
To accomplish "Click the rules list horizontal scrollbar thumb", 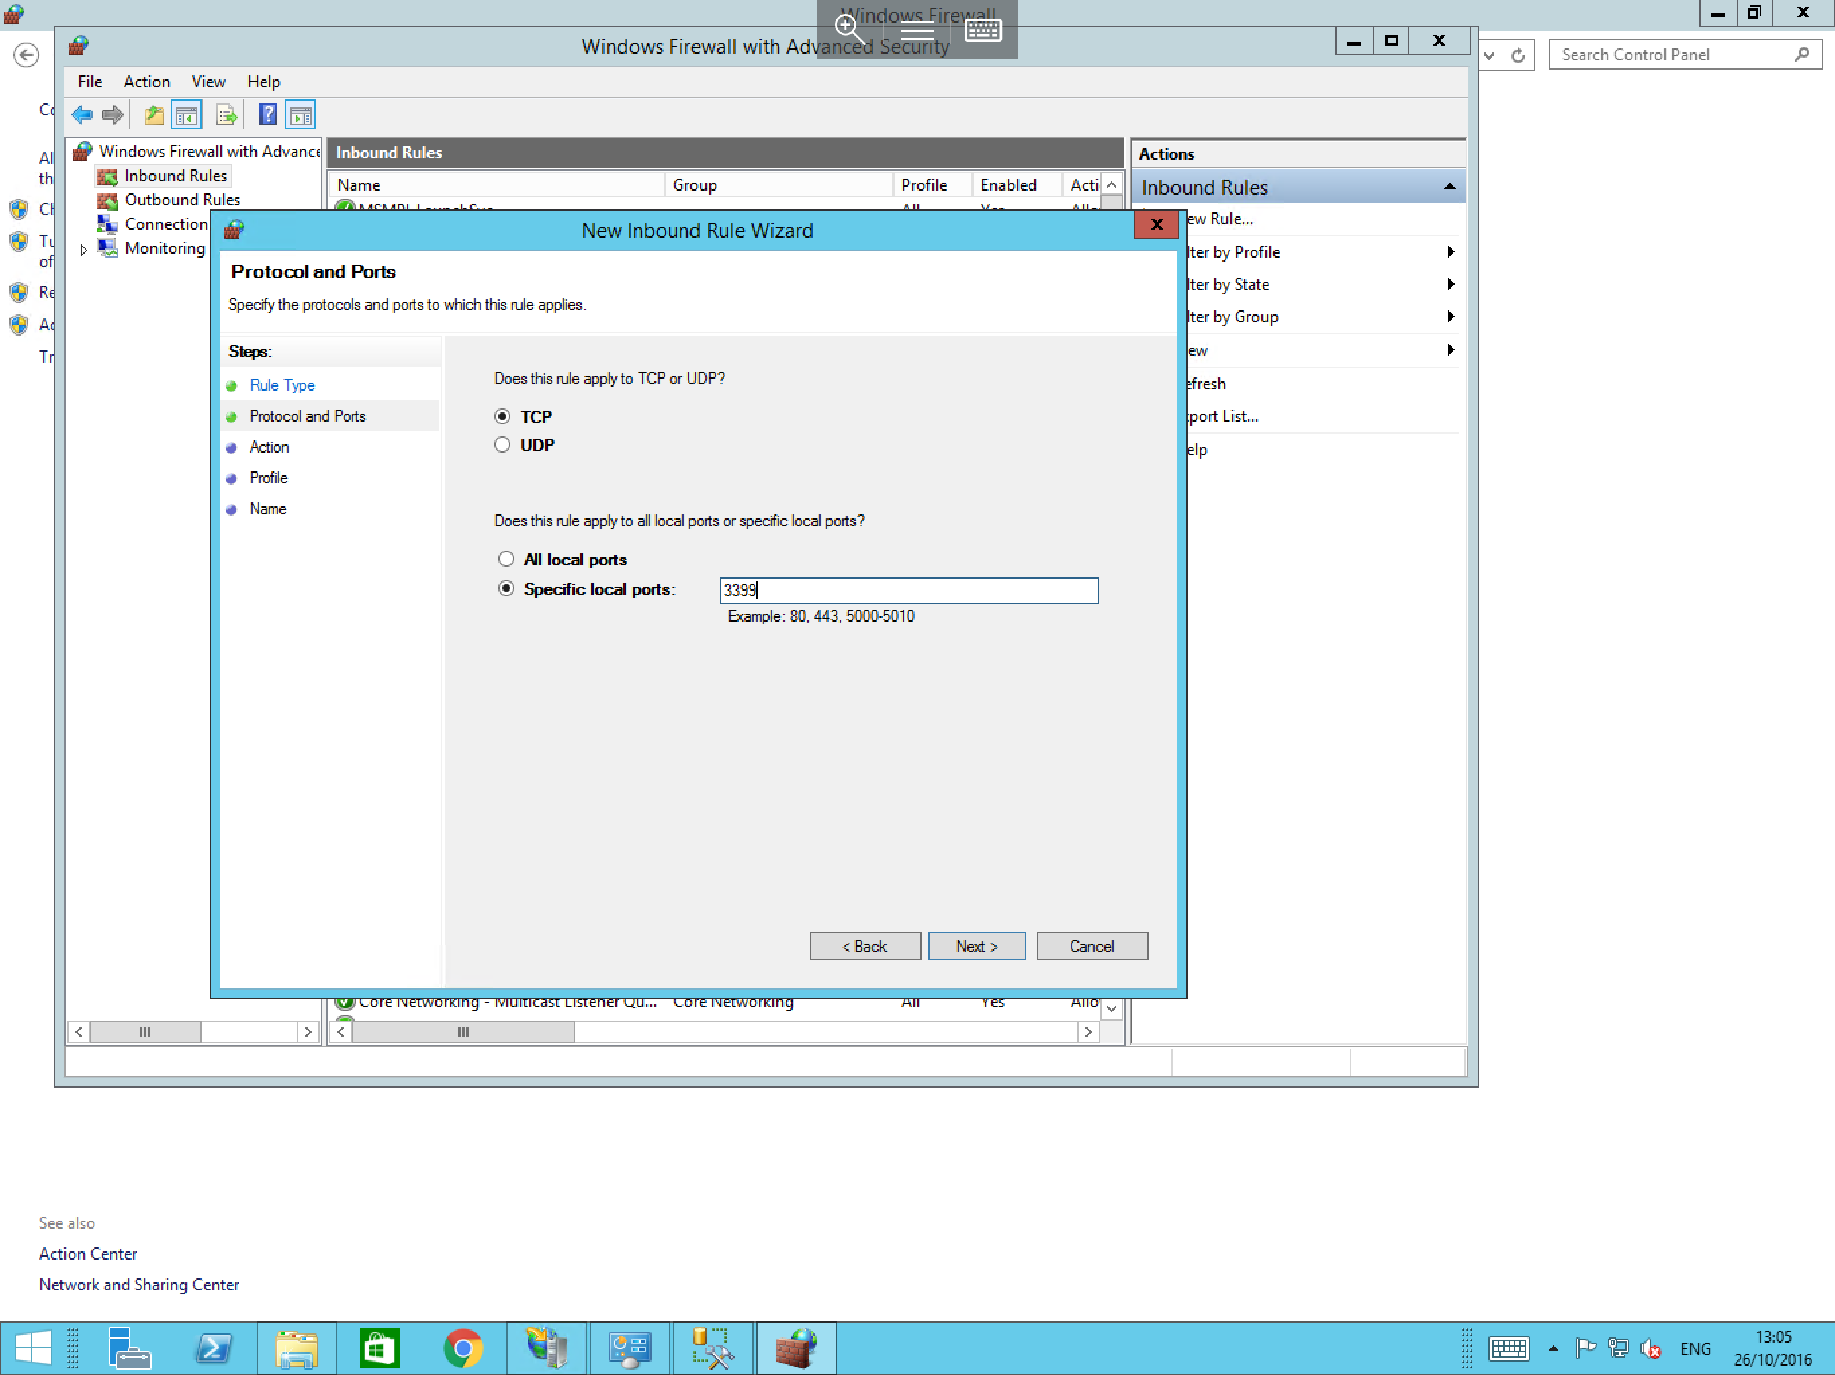I will 463,1032.
